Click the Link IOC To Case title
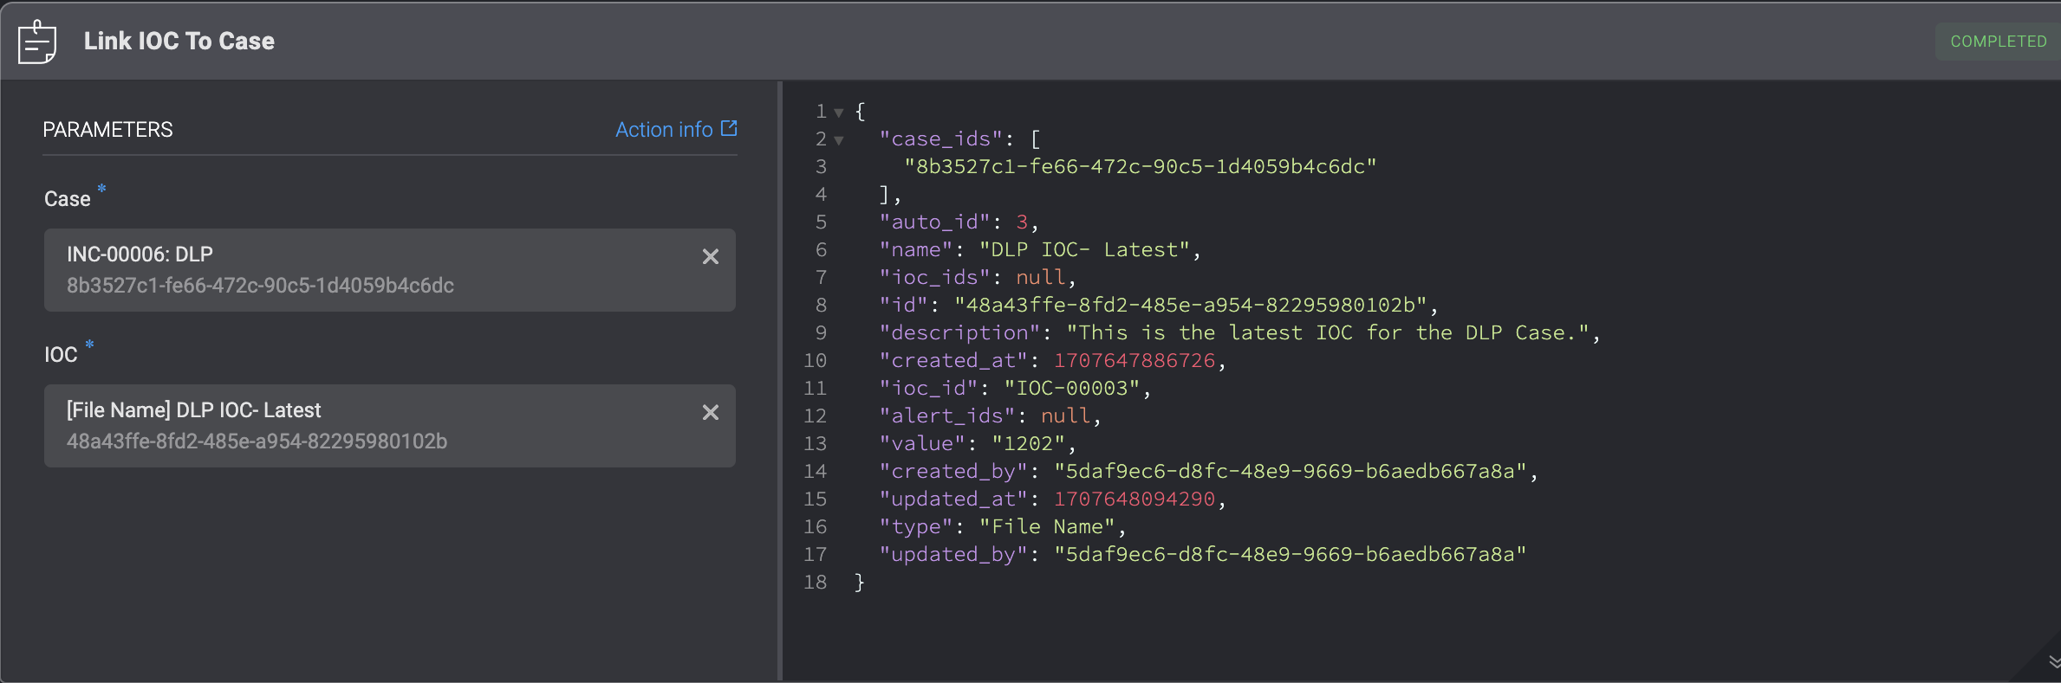The image size is (2061, 683). [x=179, y=42]
